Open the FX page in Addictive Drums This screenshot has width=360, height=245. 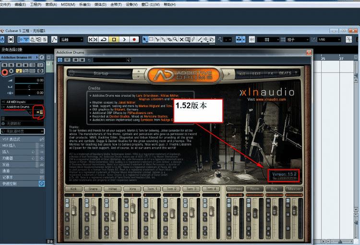pos(271,74)
